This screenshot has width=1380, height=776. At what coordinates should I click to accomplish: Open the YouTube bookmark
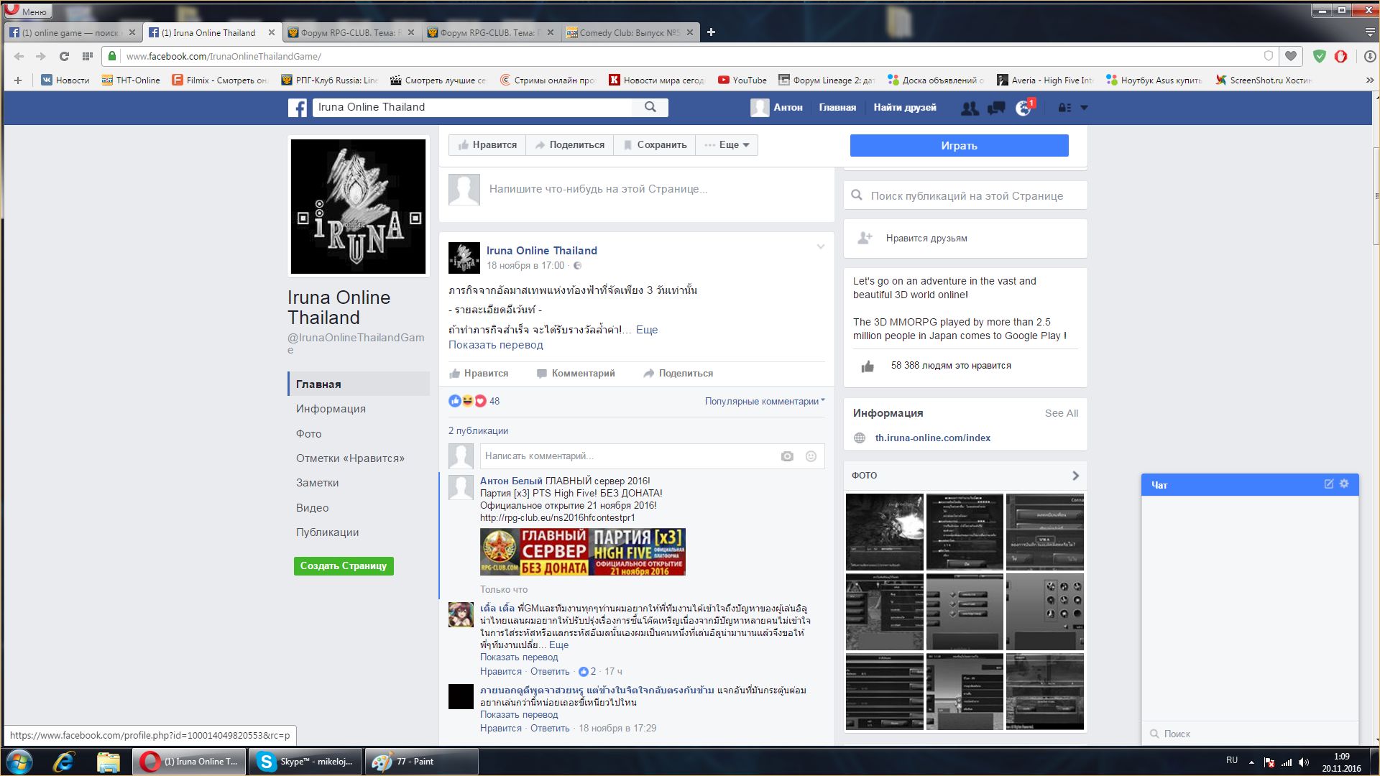click(x=742, y=80)
